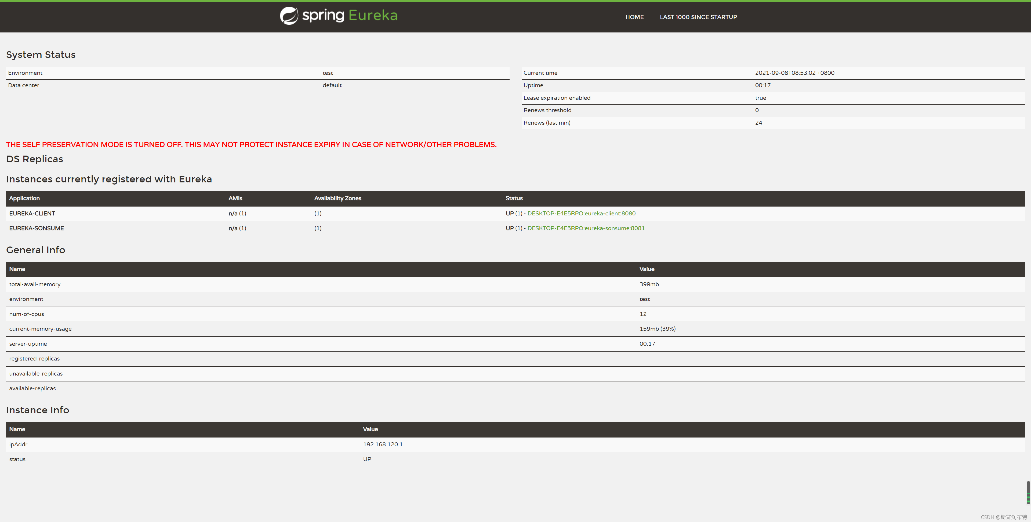Click the Data center value default

pos(332,85)
